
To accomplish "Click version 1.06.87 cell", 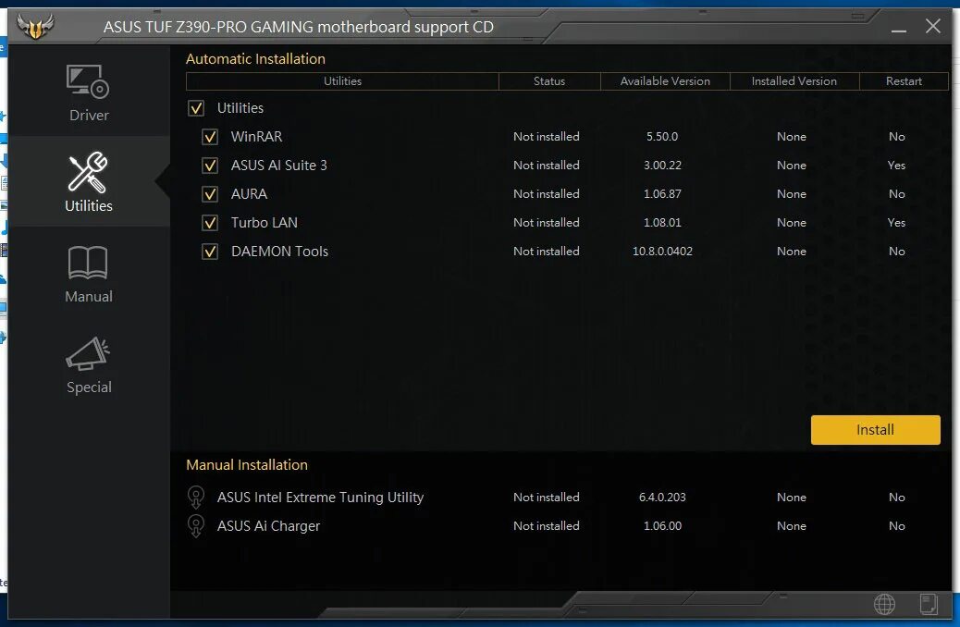I will (662, 194).
